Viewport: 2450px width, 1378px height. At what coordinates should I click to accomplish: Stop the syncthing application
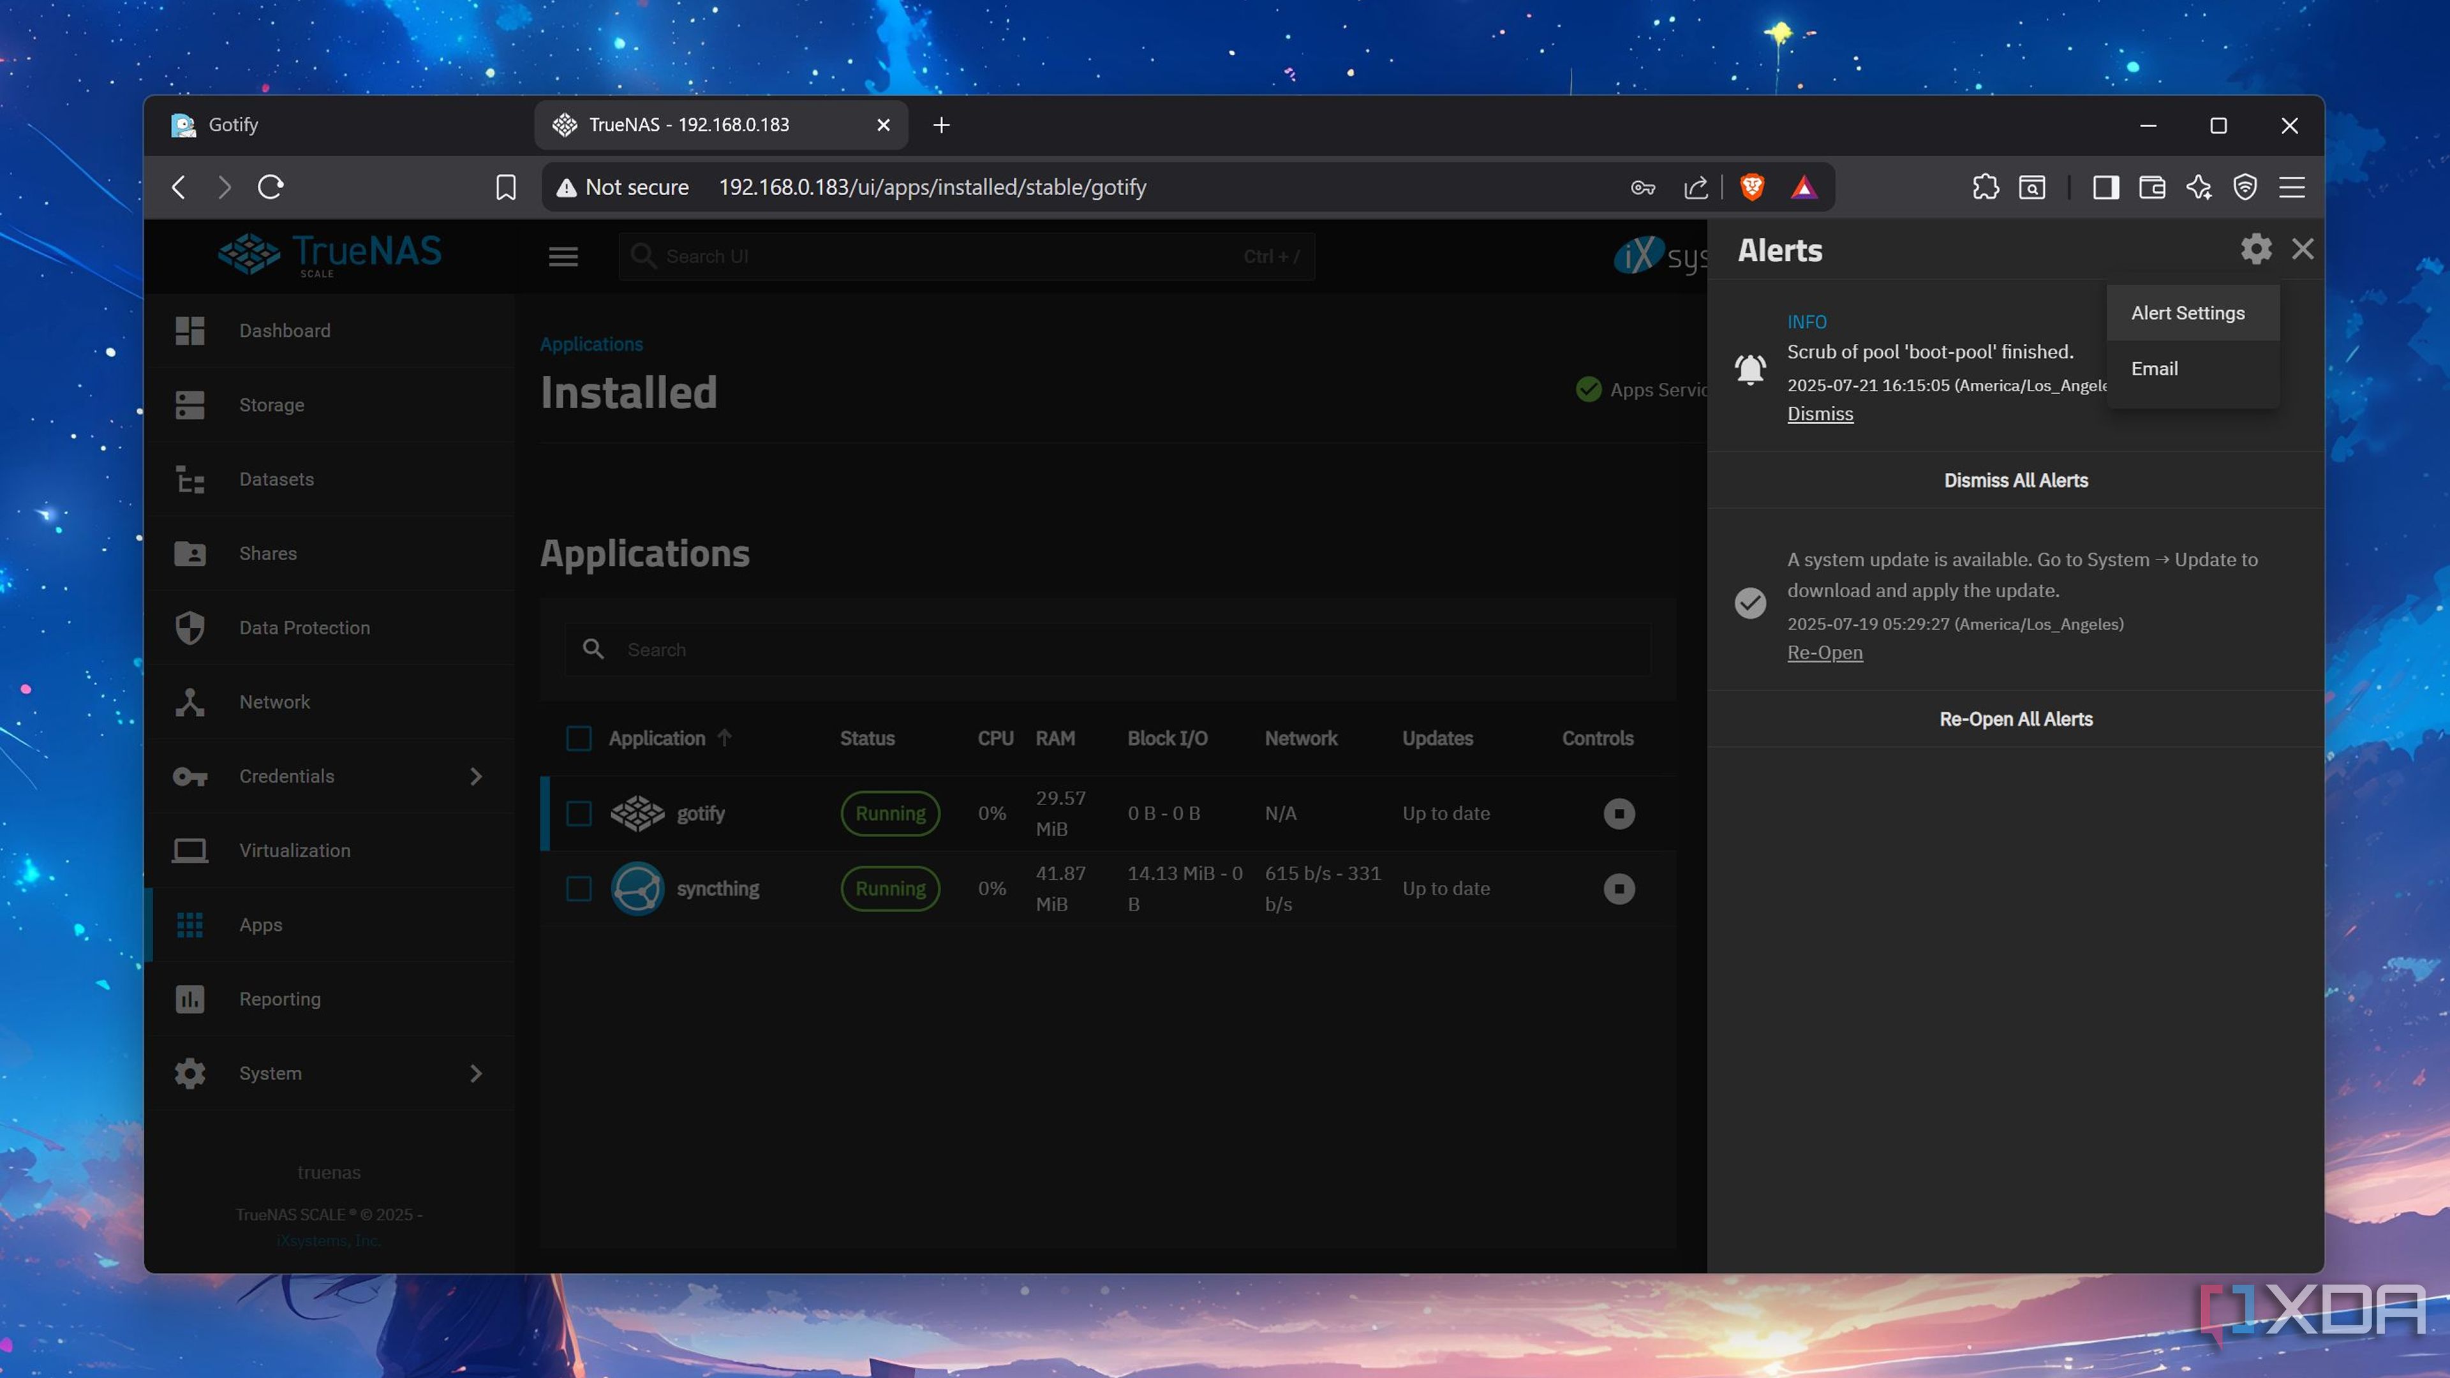pyautogui.click(x=1619, y=888)
